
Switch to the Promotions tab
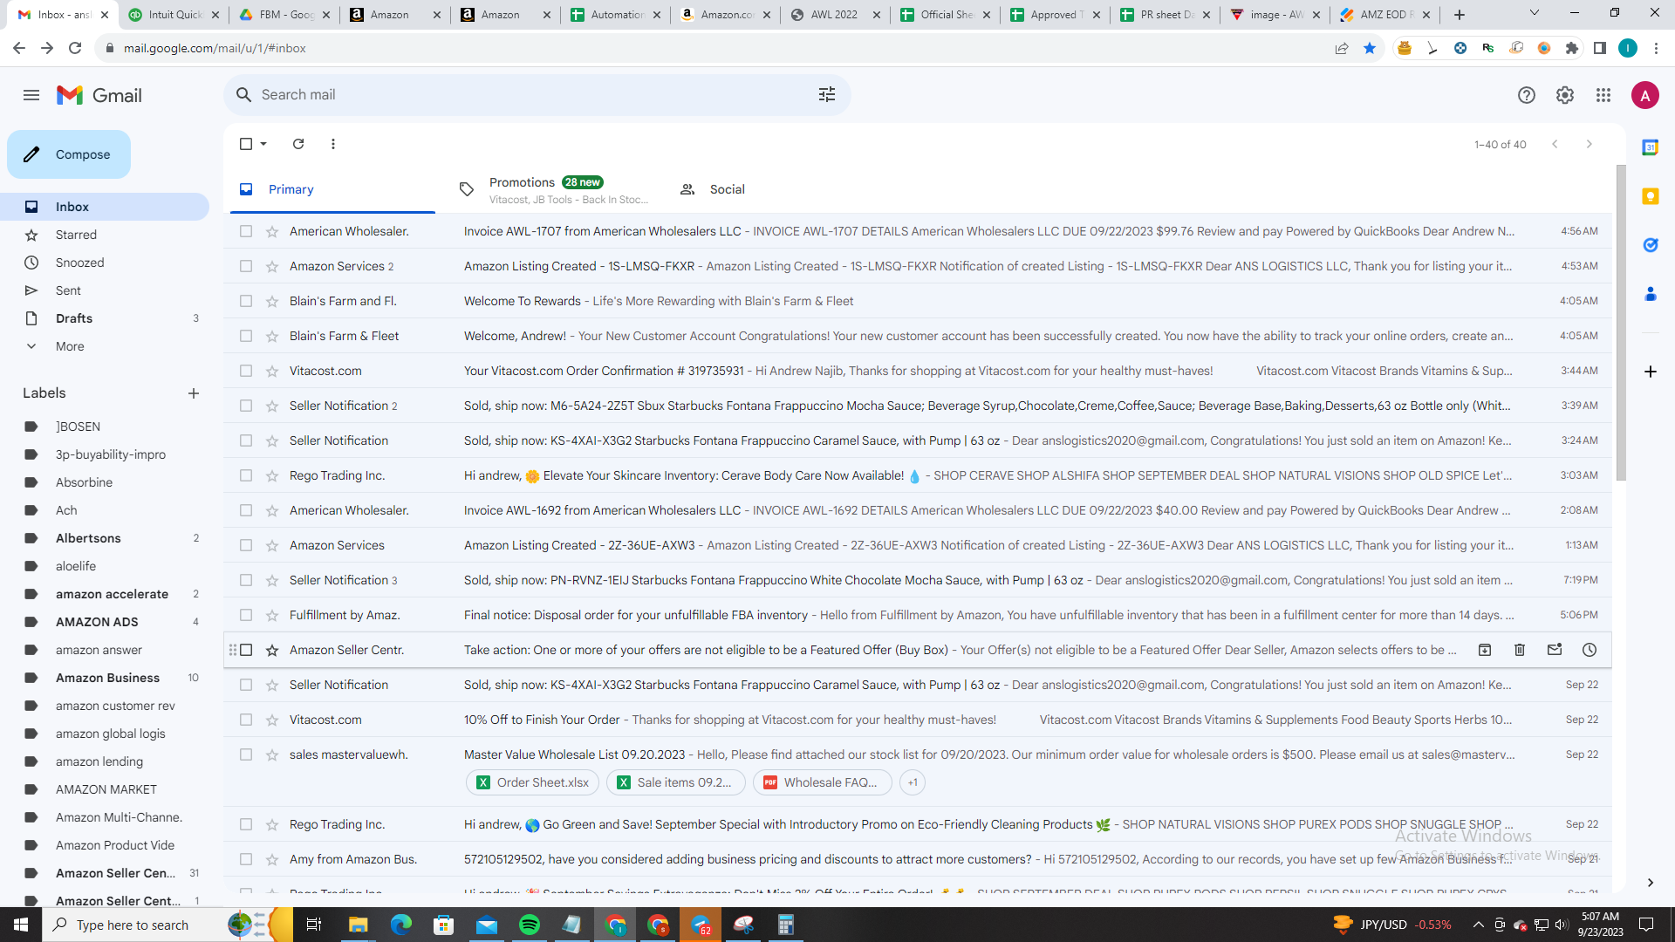point(554,189)
